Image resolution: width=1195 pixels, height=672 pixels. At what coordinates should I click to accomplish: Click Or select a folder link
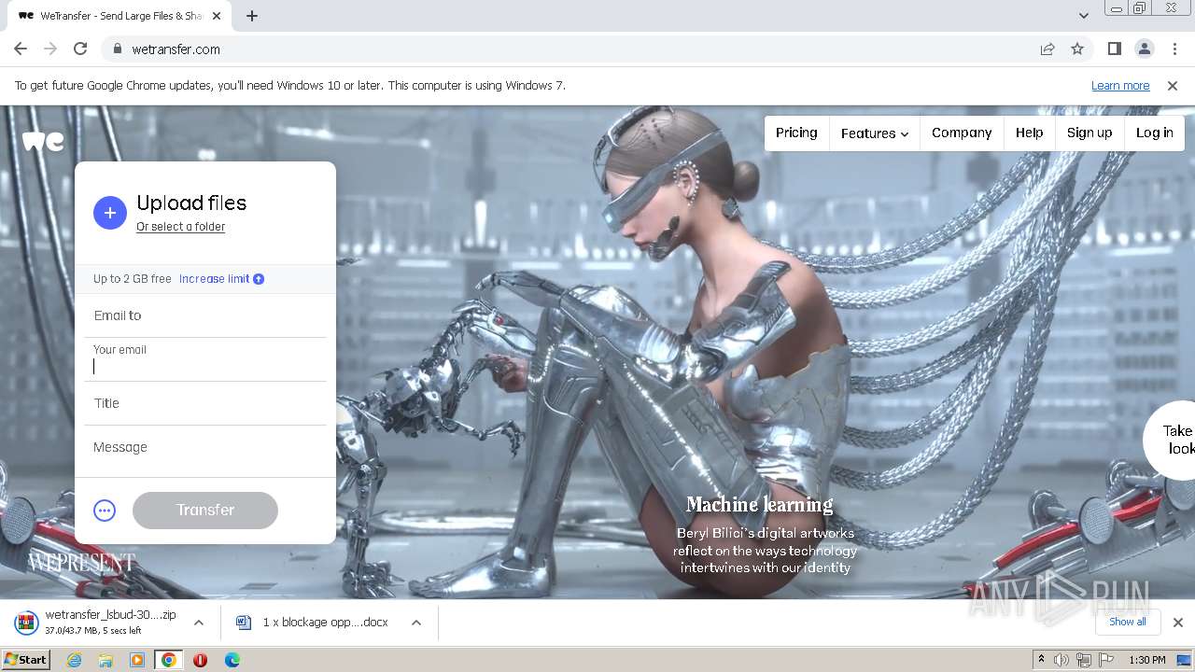click(x=181, y=227)
